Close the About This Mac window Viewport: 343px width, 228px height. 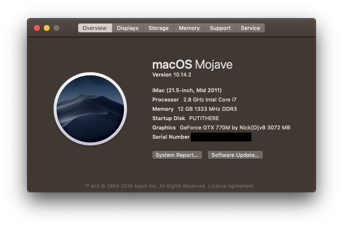coord(37,28)
